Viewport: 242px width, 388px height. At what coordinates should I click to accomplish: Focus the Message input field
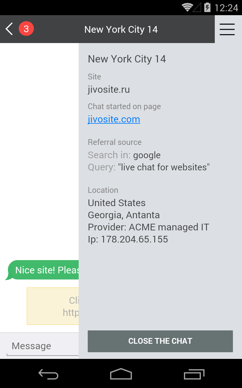[42, 346]
